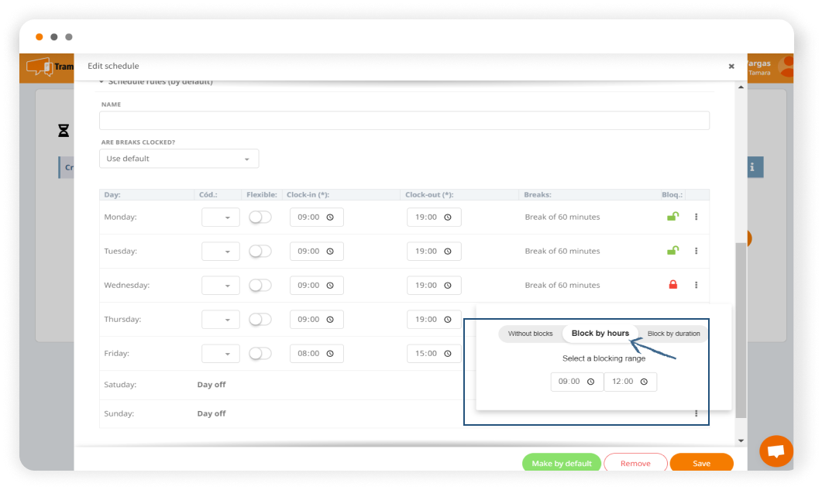Select the 'Without blocks' tab
Screen dimensions: 822x490
530,334
